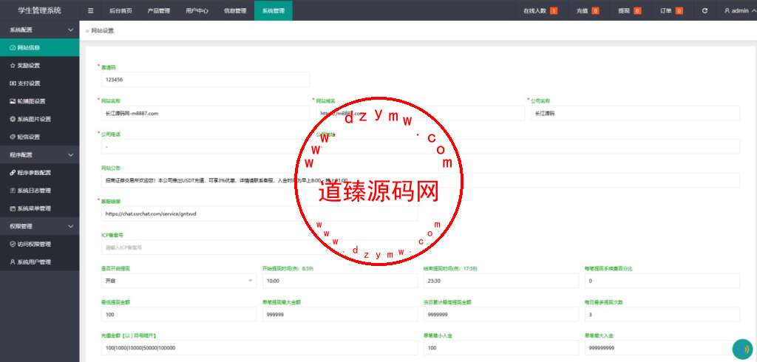Click the link icon beside 程序参数配置
The image size is (757, 362).
pos(13,173)
